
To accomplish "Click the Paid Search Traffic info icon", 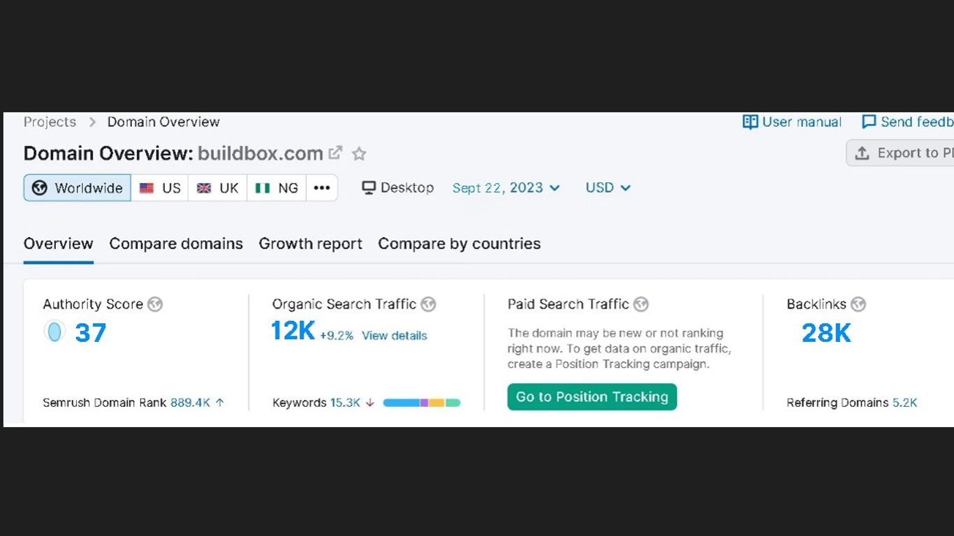I will 641,304.
